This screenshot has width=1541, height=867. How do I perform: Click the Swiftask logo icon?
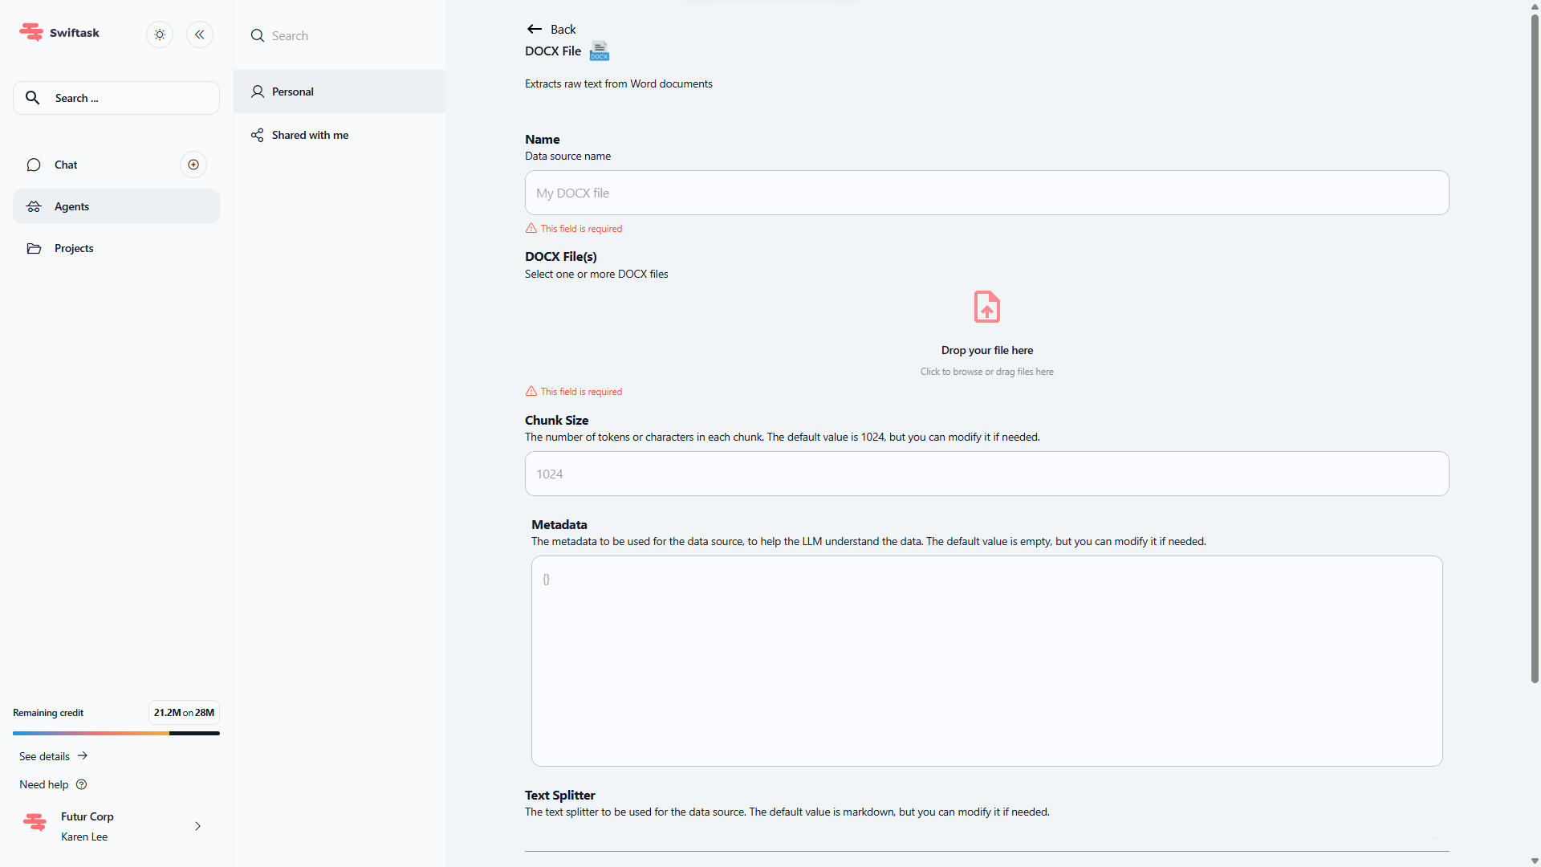click(x=31, y=32)
